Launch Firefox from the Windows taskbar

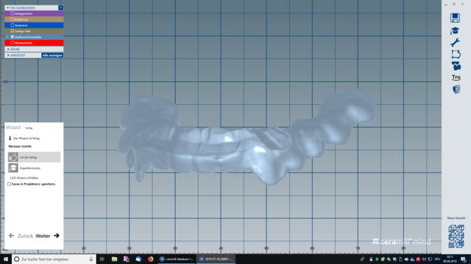point(150,259)
